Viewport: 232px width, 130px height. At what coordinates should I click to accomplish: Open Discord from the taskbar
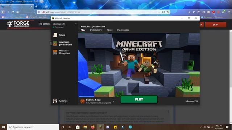click(108, 127)
